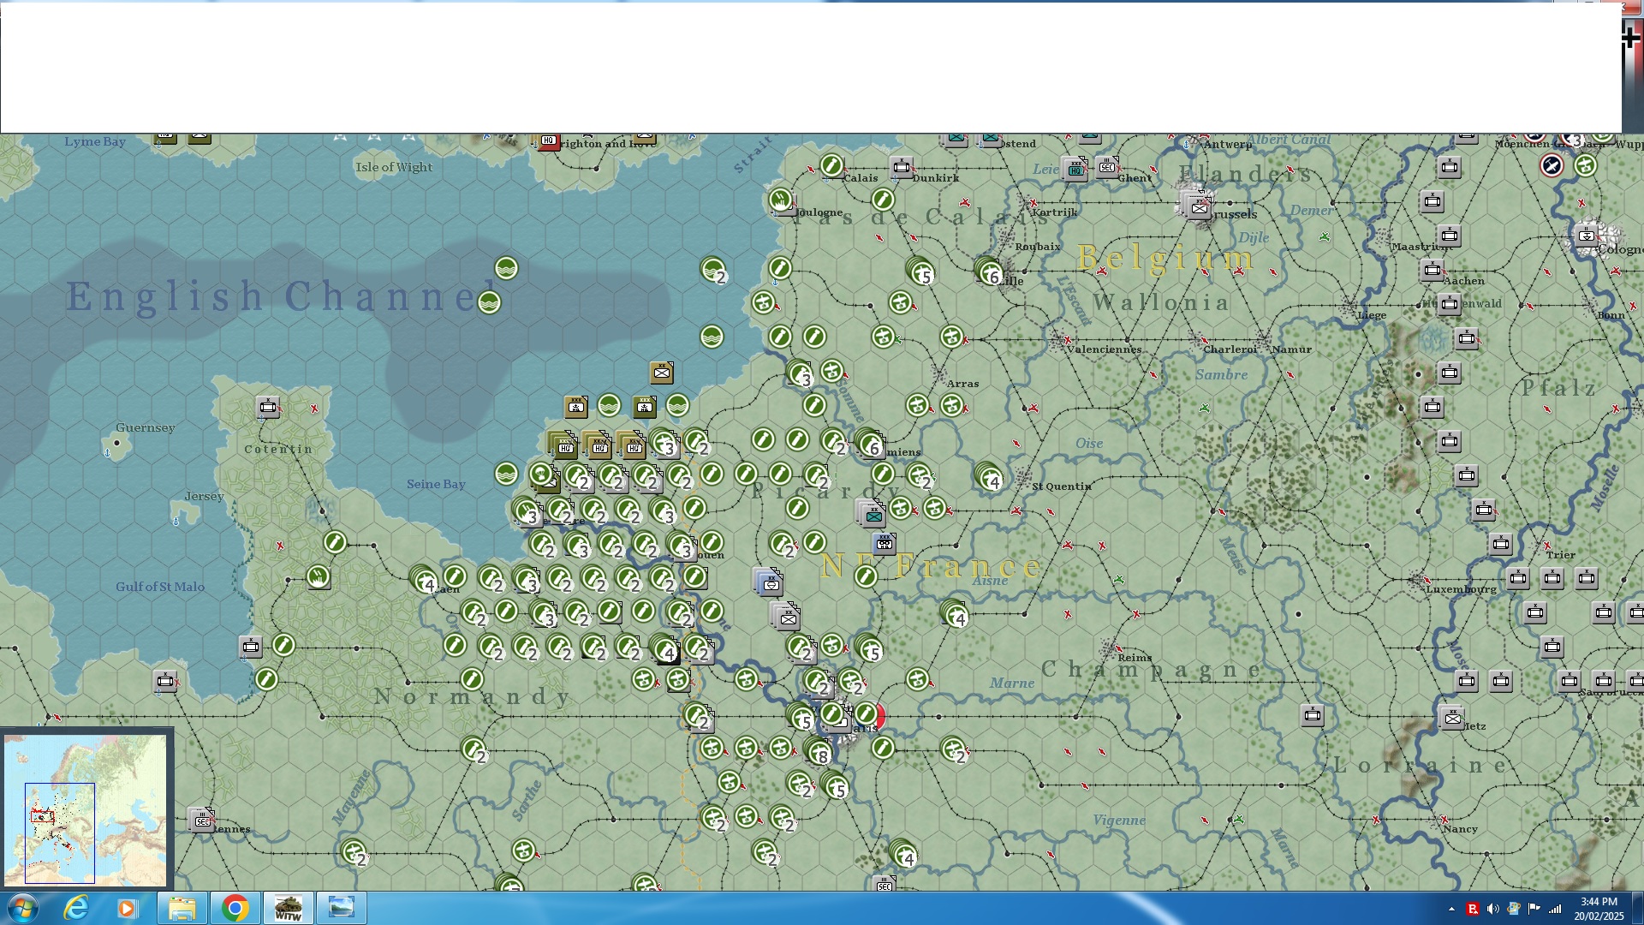
Task: Select the infantry counter stack at Brussels
Action: click(x=1198, y=206)
